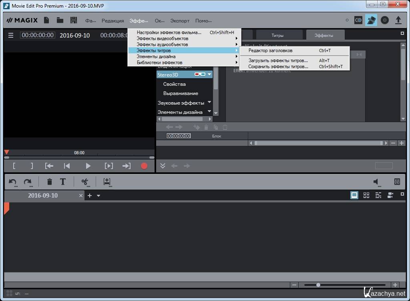Open the Титры tab

tap(277, 35)
